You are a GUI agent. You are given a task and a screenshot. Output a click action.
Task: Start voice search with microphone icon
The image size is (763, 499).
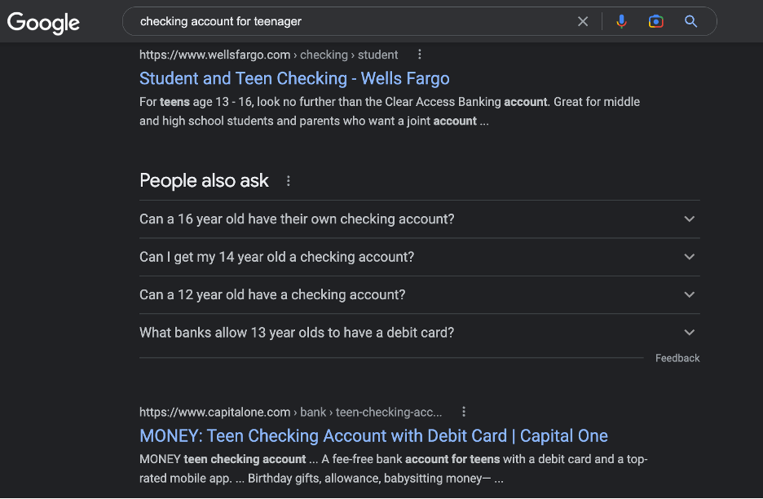(621, 21)
